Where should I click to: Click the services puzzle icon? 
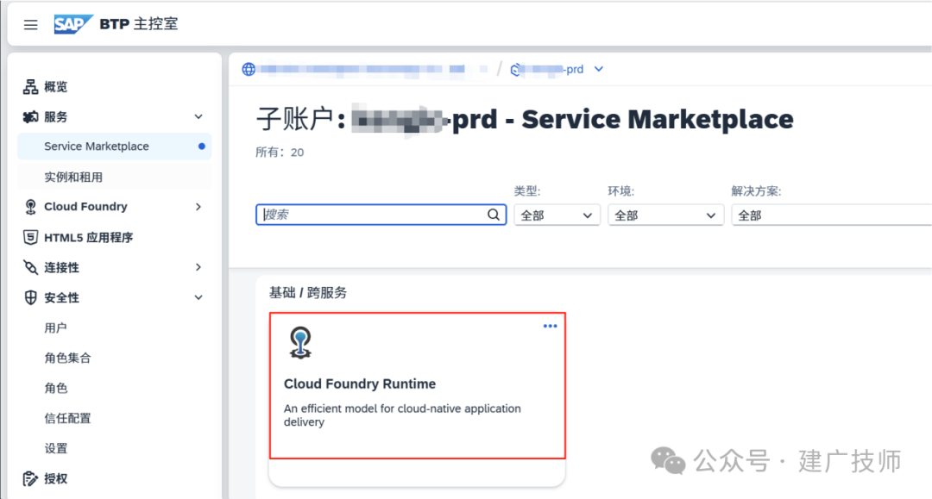coord(30,117)
